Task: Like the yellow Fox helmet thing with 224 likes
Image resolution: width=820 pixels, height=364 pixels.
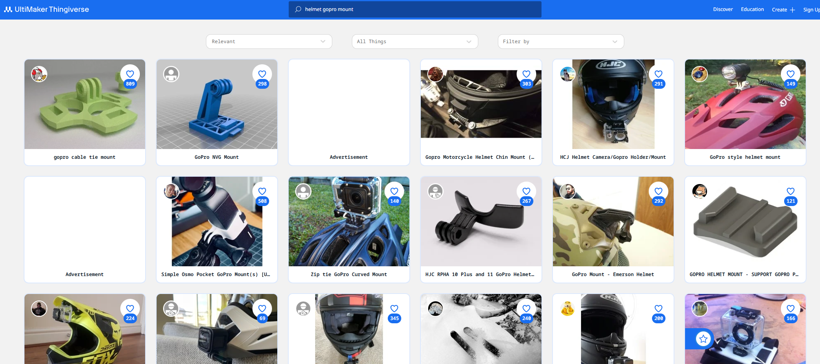Action: point(130,309)
